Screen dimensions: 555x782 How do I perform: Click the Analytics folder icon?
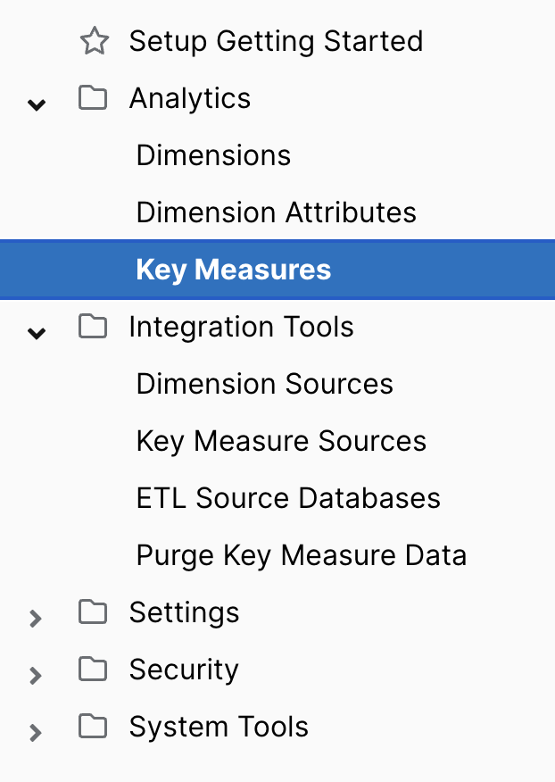(93, 98)
